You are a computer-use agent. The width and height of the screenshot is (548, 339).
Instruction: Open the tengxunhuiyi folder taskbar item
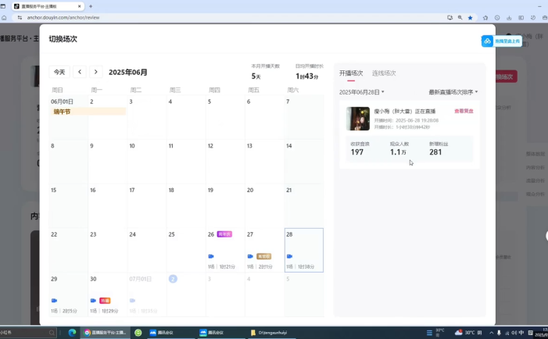coord(270,333)
